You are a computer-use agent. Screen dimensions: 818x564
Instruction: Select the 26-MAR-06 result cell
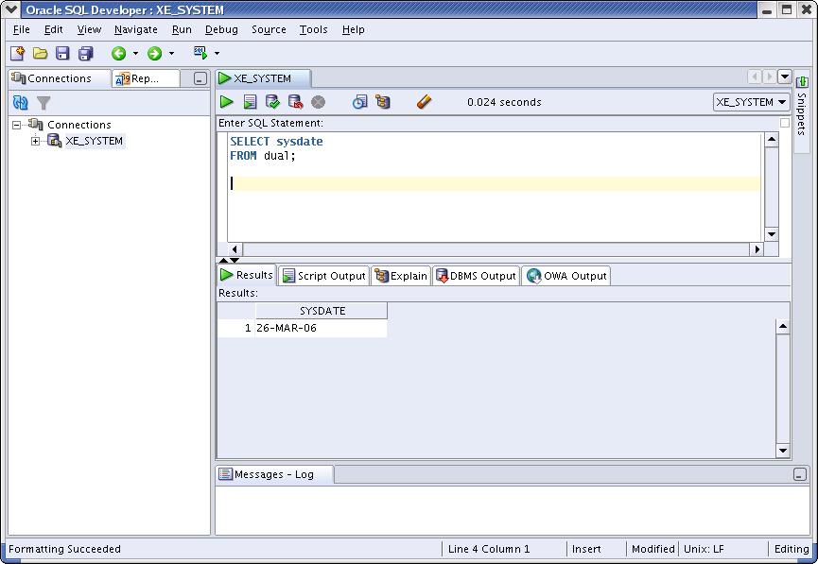coord(321,328)
